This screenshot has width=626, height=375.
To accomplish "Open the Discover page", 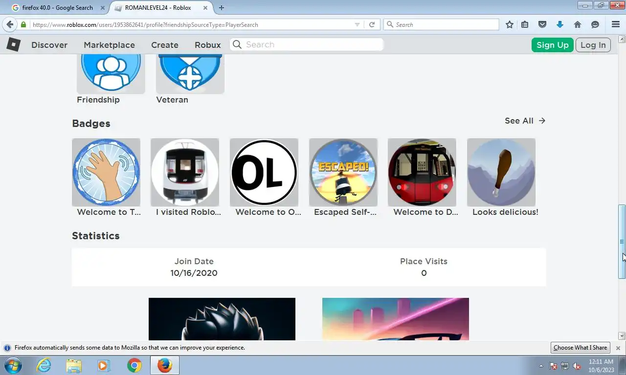I will (x=49, y=45).
